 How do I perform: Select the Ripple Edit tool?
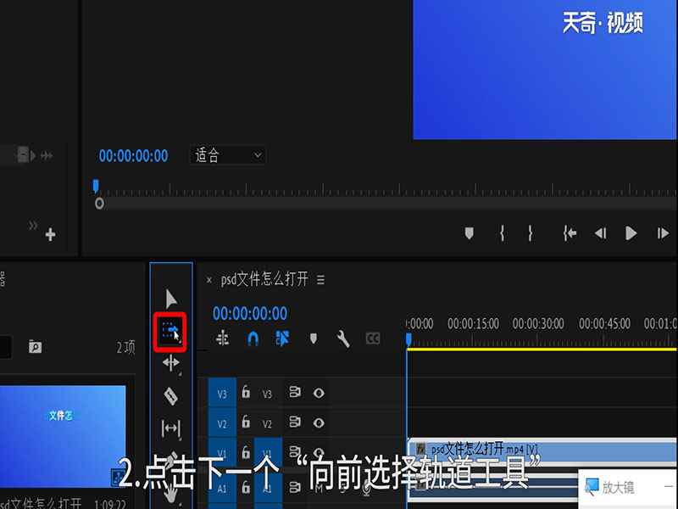point(169,363)
